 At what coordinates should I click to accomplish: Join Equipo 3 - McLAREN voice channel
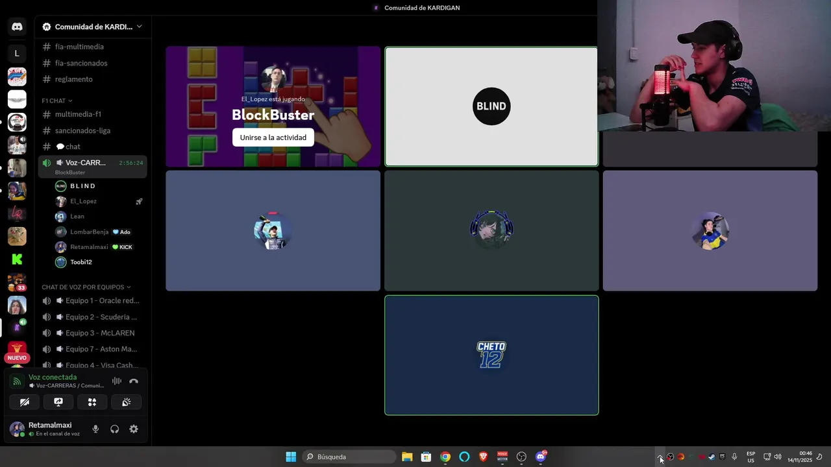click(x=92, y=333)
